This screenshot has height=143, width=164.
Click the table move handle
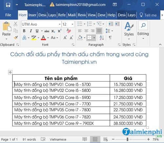(10, 72)
